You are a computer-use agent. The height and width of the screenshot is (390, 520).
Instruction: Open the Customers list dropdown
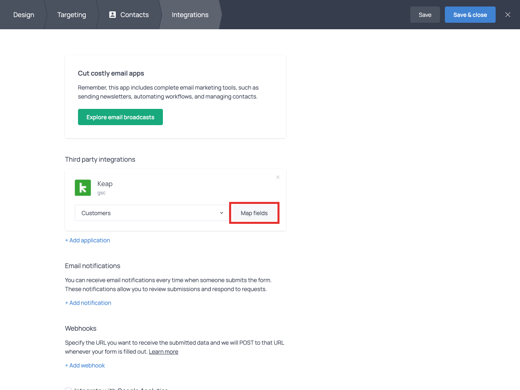click(150, 213)
